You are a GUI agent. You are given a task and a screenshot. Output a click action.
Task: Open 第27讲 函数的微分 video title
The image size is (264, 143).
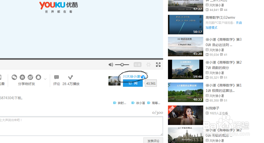224,65
